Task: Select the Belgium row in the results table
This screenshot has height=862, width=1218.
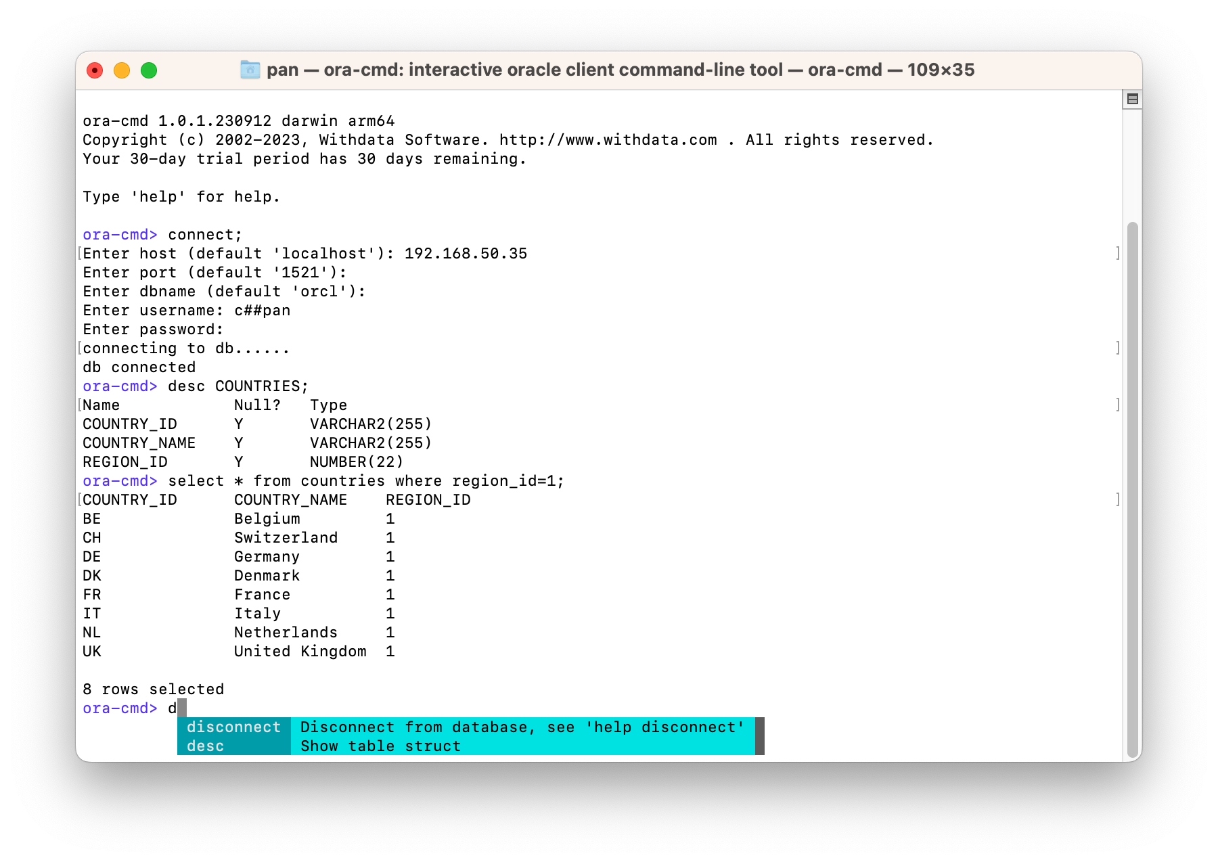Action: point(237,518)
